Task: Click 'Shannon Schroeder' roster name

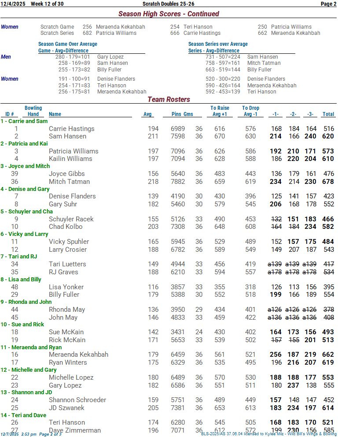Action: tap(77, 400)
